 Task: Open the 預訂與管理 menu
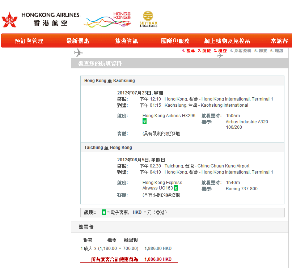click(29, 41)
